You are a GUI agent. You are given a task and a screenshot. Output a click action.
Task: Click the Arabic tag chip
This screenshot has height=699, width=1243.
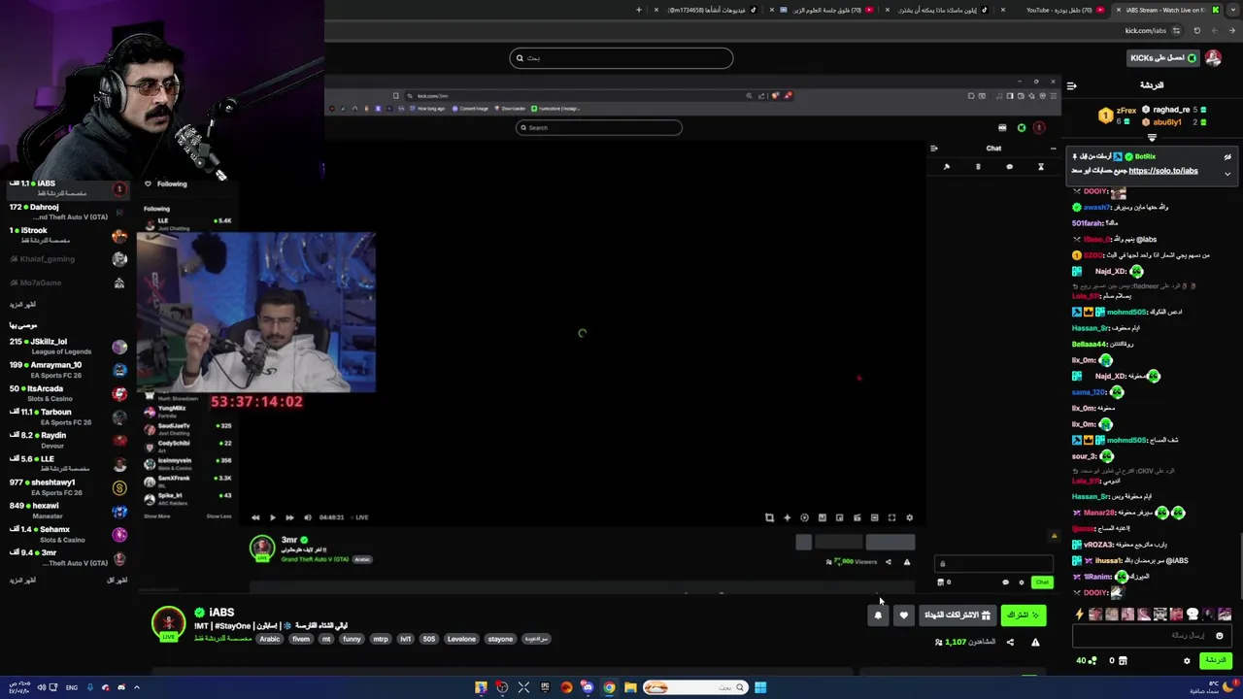(270, 639)
